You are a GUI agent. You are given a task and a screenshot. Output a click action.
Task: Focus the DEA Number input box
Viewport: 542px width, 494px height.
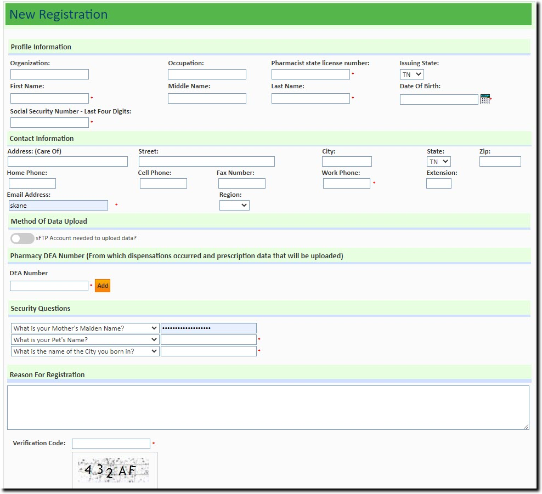tap(49, 286)
